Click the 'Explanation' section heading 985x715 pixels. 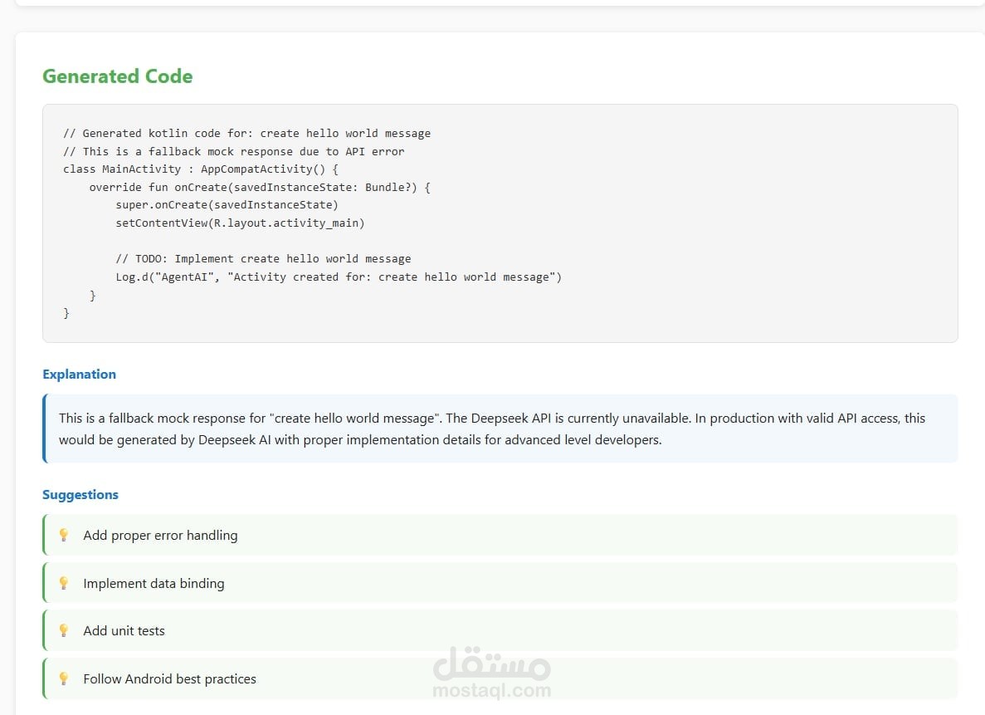(79, 375)
